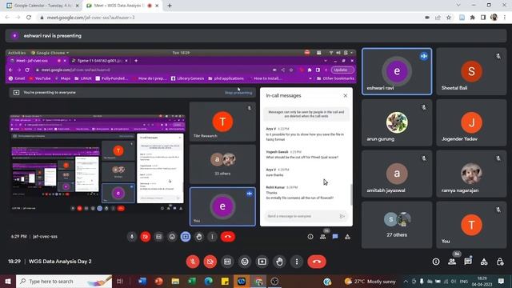This screenshot has height=288, width=512.
Task: Open chat with everyone icon
Action: [x=468, y=262]
